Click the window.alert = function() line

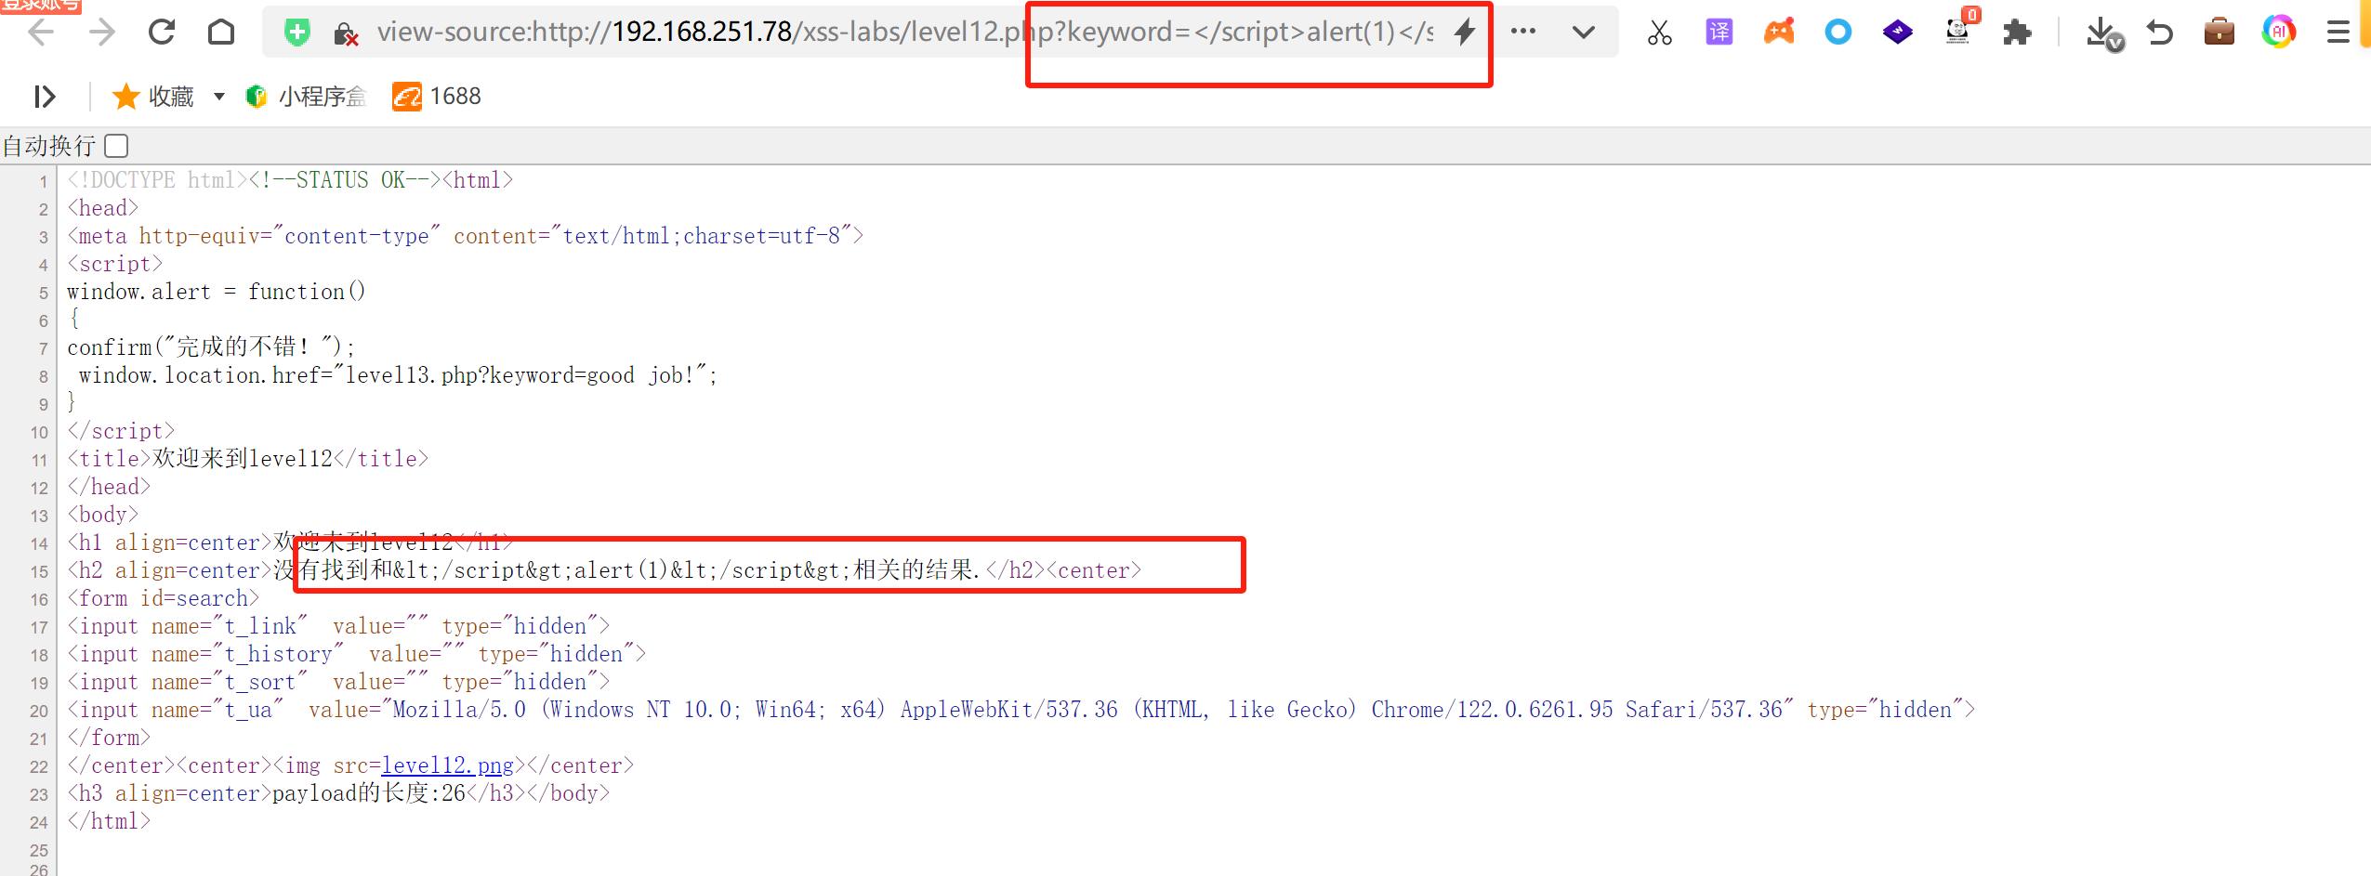(x=217, y=292)
